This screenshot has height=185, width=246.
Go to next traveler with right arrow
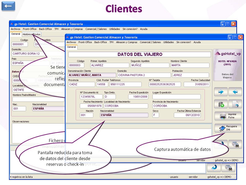221,91
